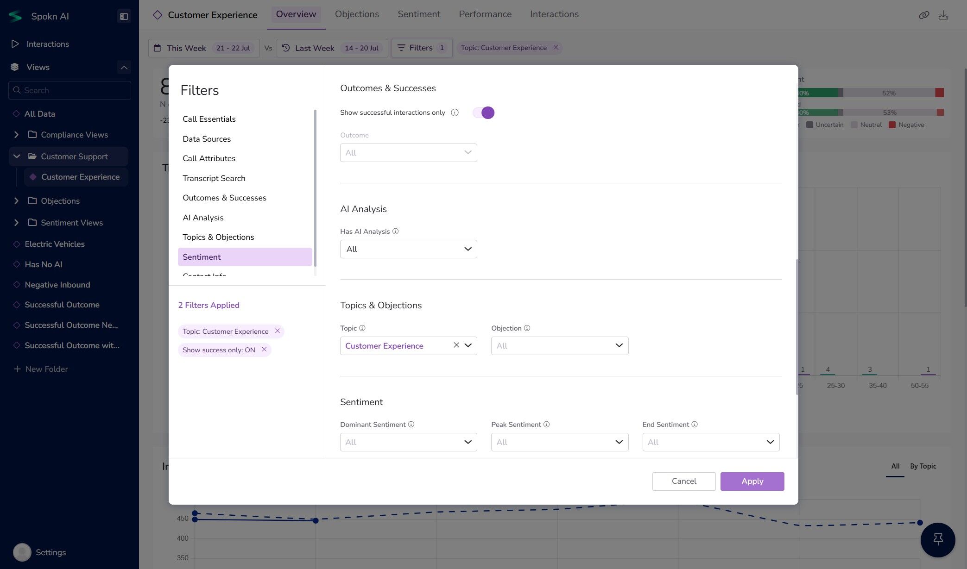Image resolution: width=967 pixels, height=569 pixels.
Task: Clear the Customer Experience topic selection
Action: point(456,345)
